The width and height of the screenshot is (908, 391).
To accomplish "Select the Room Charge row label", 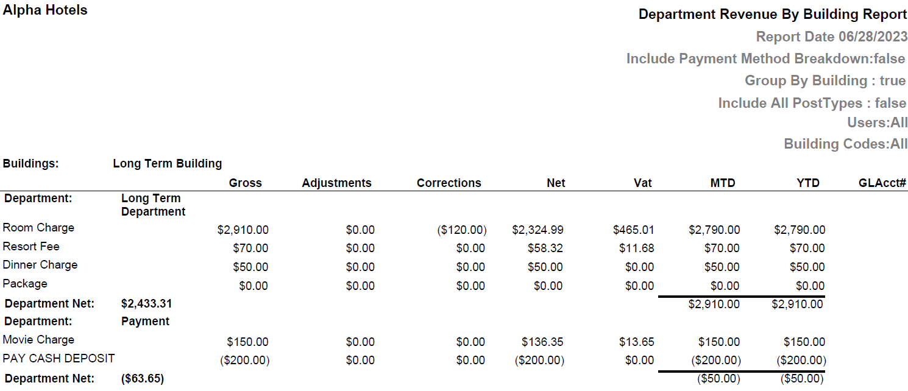I will click(38, 228).
